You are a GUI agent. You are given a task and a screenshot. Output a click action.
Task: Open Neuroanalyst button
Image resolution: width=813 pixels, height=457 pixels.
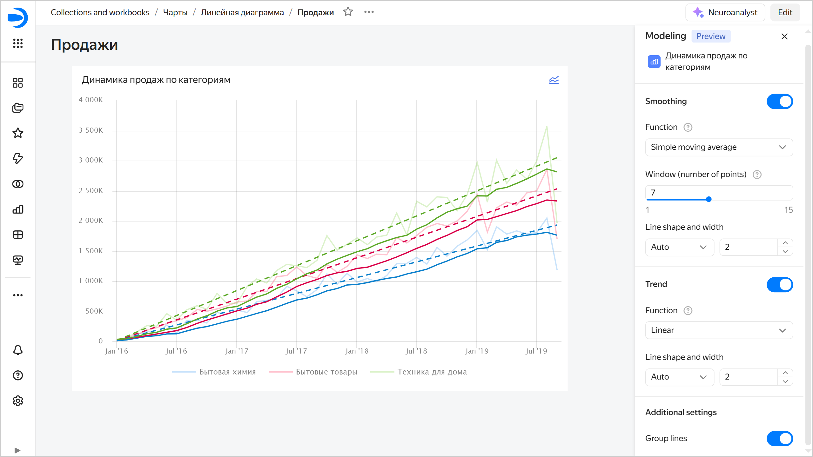725,12
